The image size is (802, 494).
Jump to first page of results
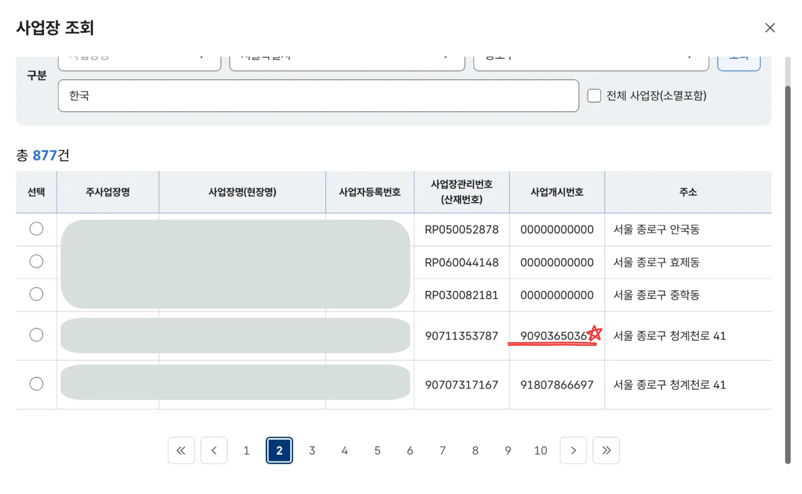pos(181,450)
